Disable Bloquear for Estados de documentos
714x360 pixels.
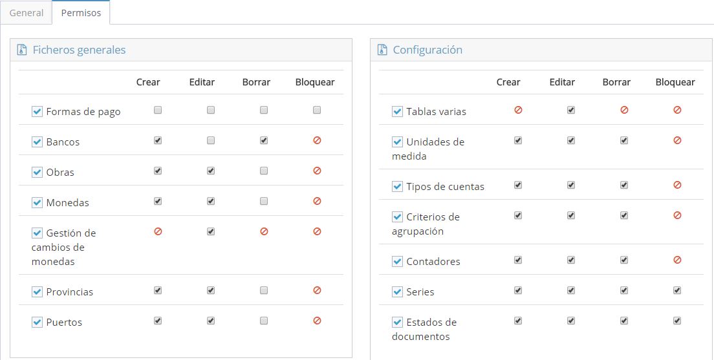[x=677, y=321]
